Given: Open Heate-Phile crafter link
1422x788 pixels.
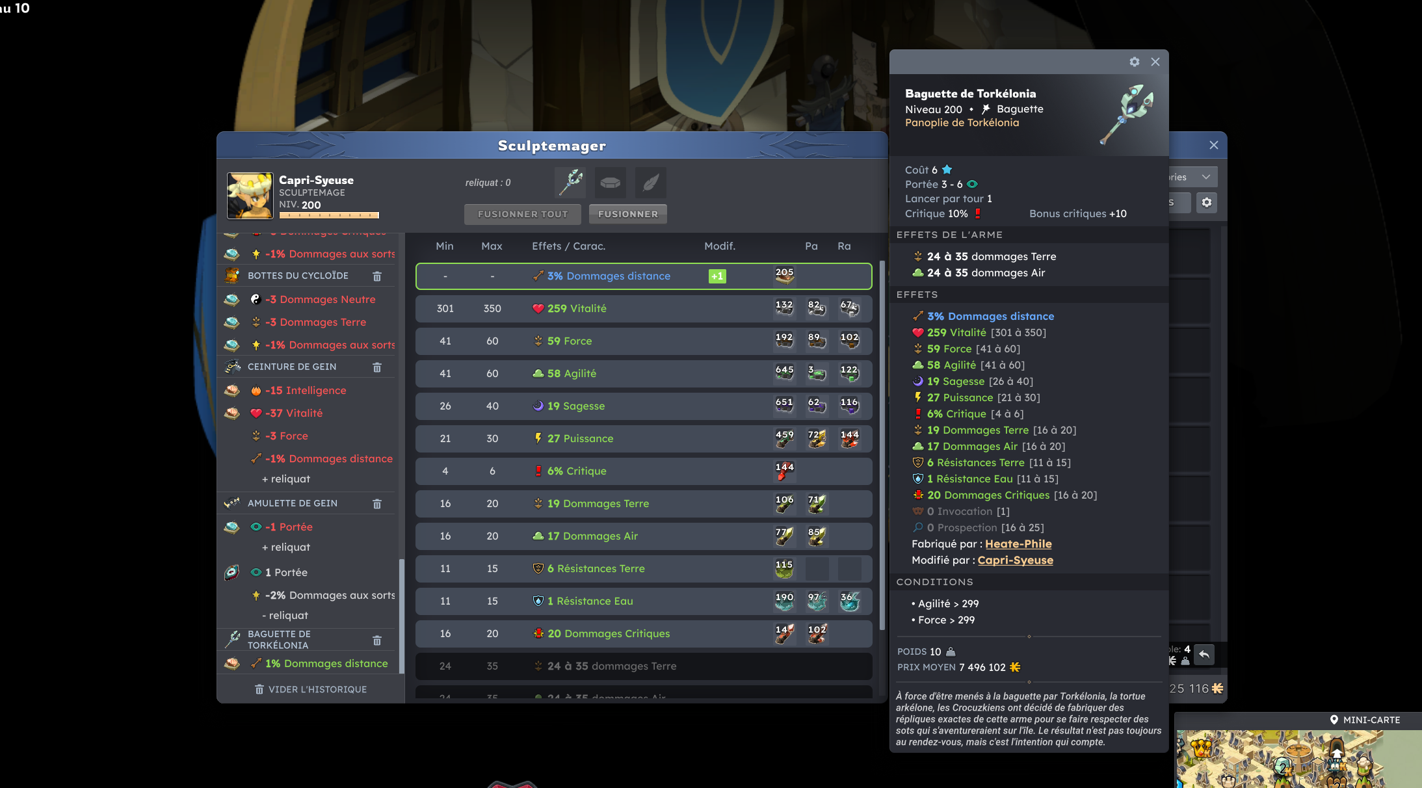Looking at the screenshot, I should (x=1018, y=544).
